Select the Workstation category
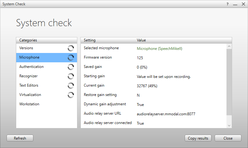Viewport: 248px width, 148px height. point(29,104)
